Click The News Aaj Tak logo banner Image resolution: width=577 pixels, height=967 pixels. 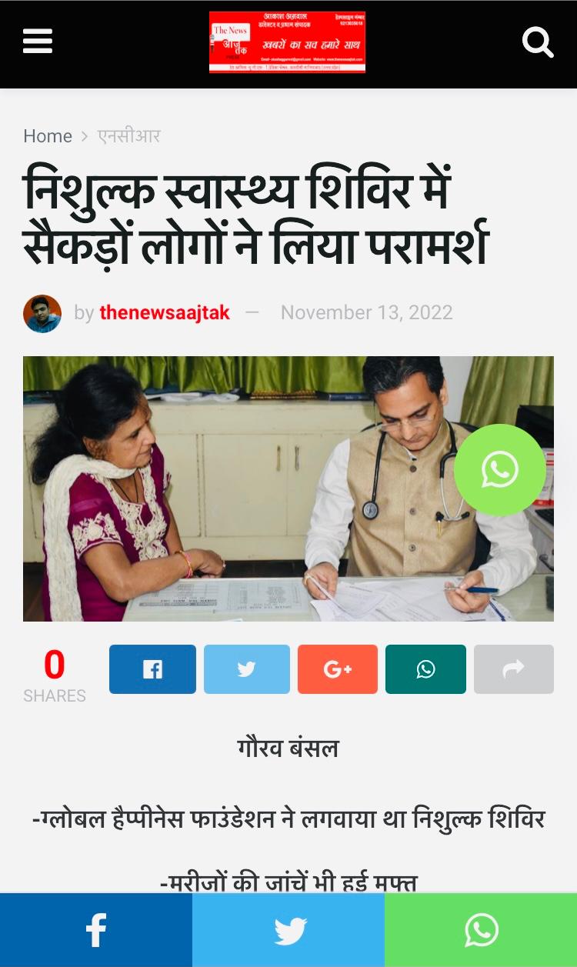coord(288,42)
